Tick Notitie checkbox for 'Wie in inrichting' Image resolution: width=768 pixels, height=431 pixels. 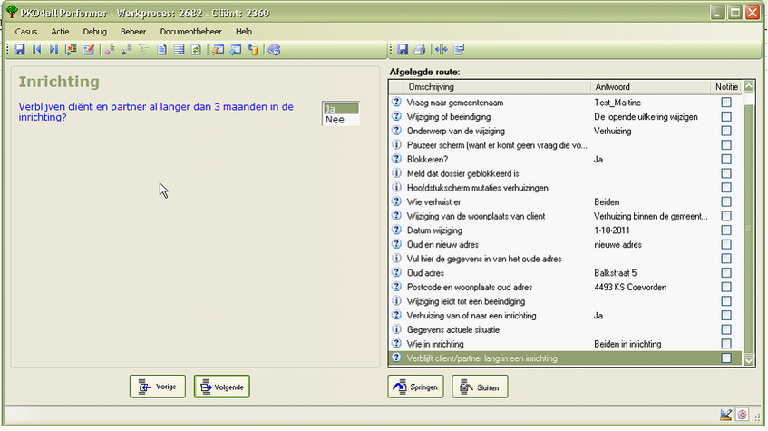pos(726,344)
